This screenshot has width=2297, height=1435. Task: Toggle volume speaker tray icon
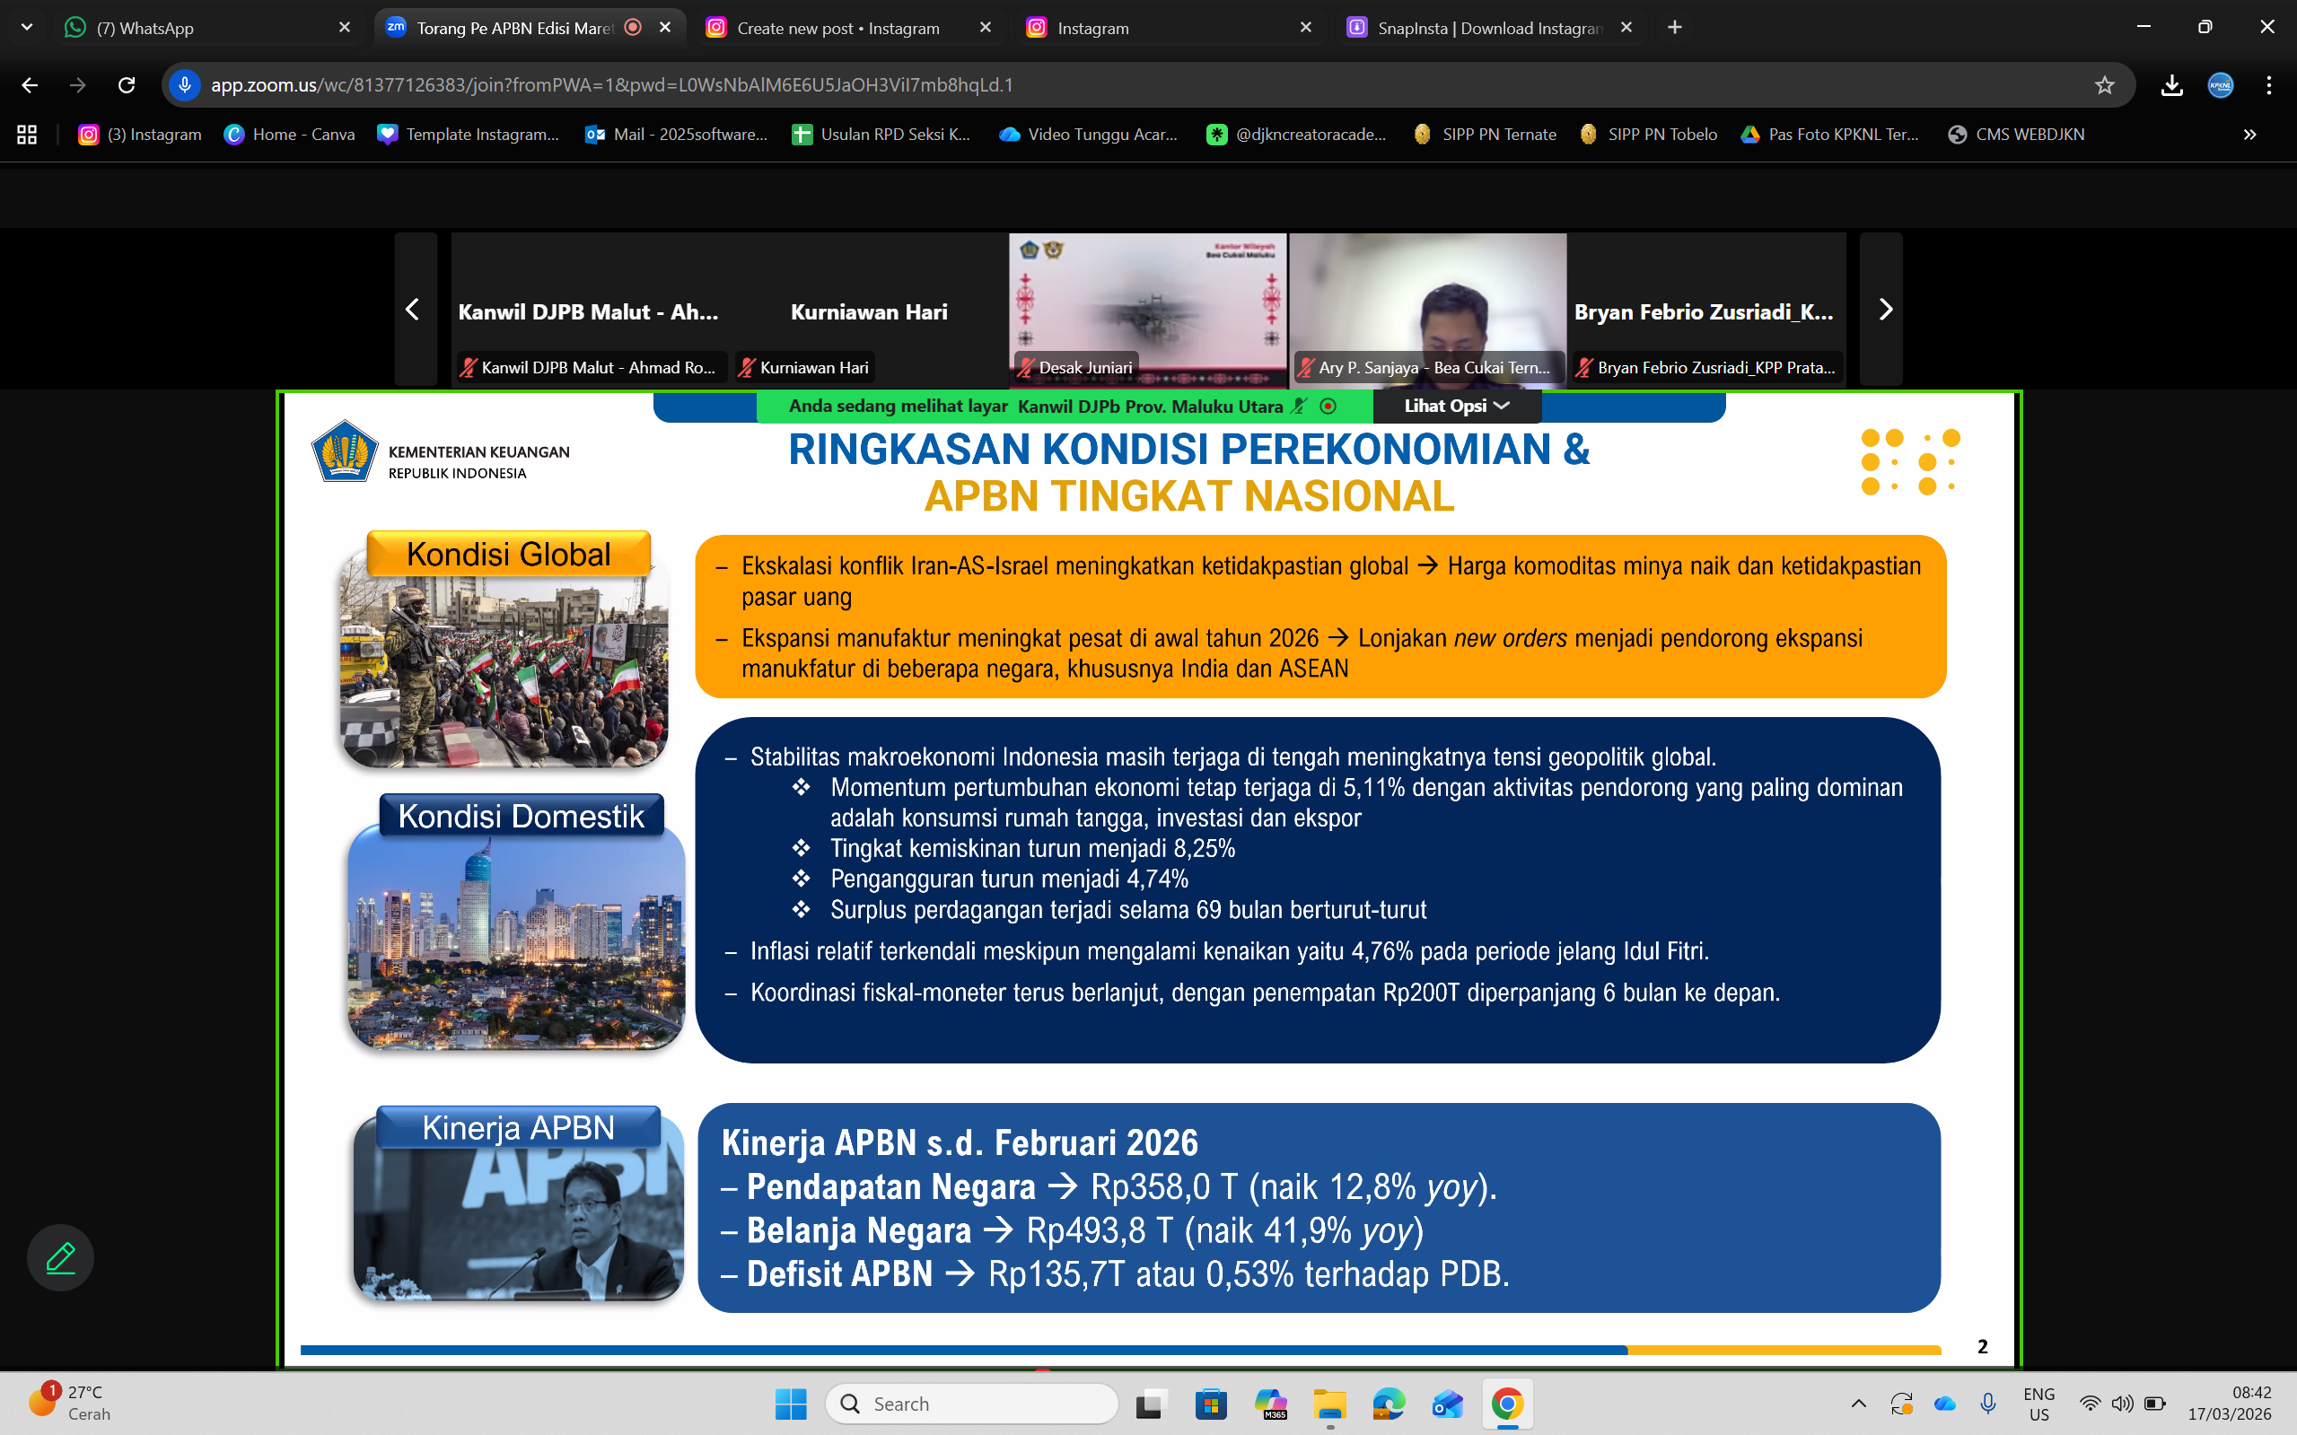click(x=2122, y=1403)
